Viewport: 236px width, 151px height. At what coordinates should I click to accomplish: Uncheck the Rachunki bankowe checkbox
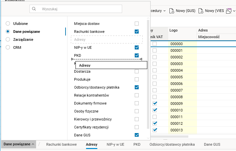(137, 32)
